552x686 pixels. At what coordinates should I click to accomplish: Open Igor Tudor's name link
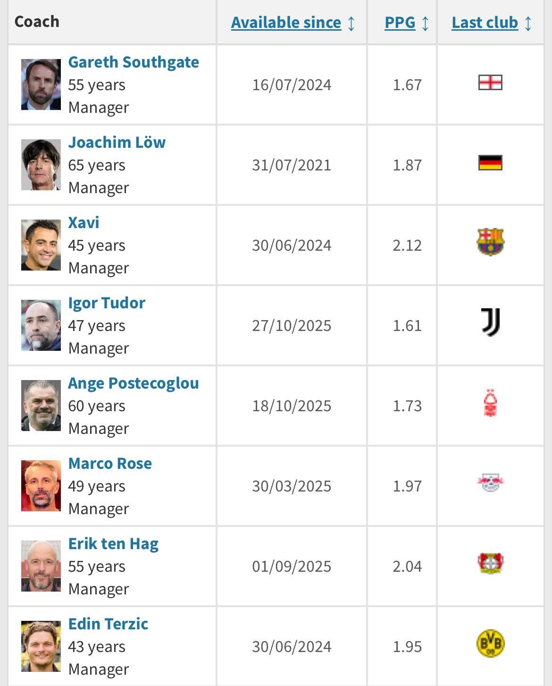107,303
